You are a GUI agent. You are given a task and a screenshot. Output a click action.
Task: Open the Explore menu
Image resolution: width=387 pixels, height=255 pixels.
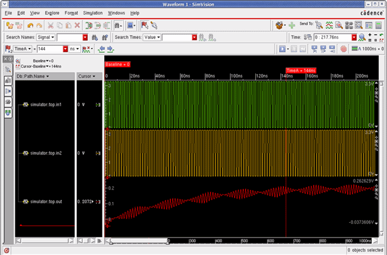[52, 12]
